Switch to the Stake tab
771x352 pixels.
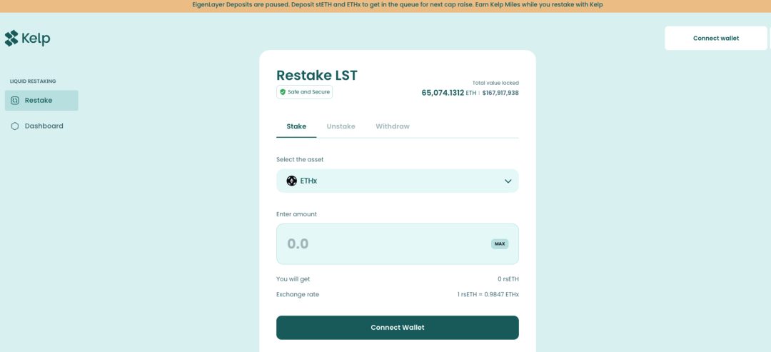tap(296, 126)
